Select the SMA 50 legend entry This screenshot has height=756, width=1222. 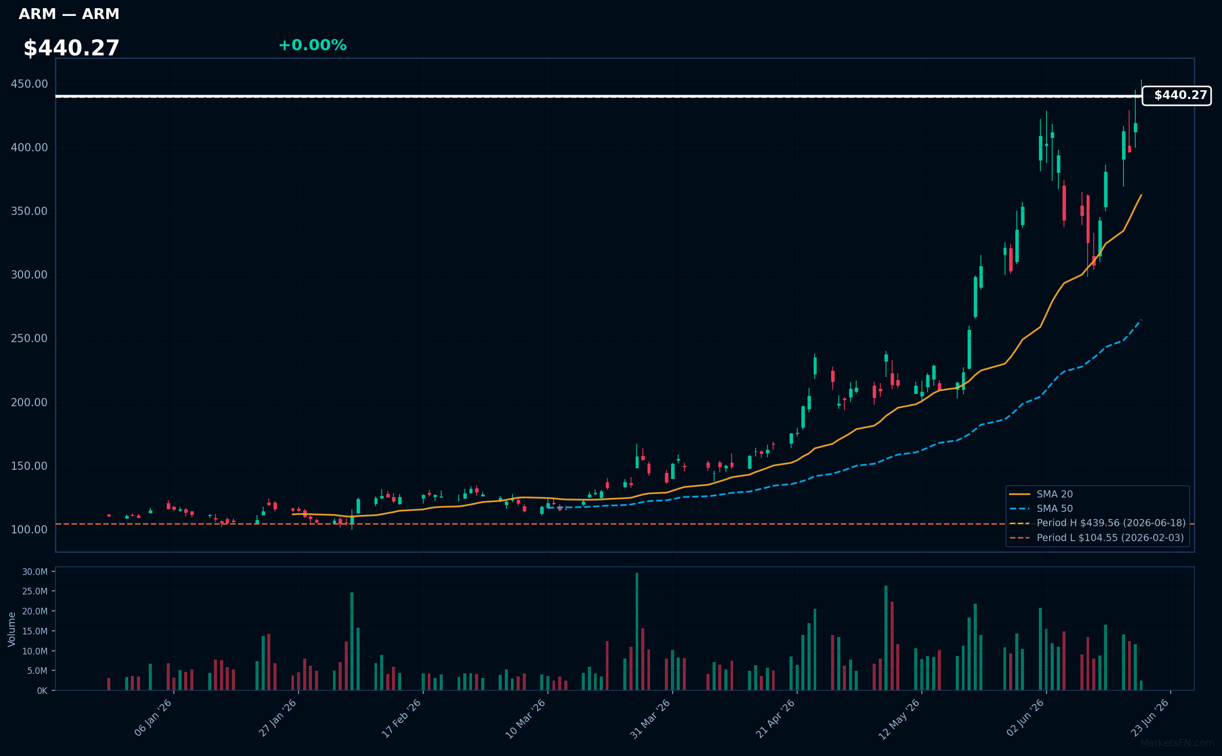1041,509
